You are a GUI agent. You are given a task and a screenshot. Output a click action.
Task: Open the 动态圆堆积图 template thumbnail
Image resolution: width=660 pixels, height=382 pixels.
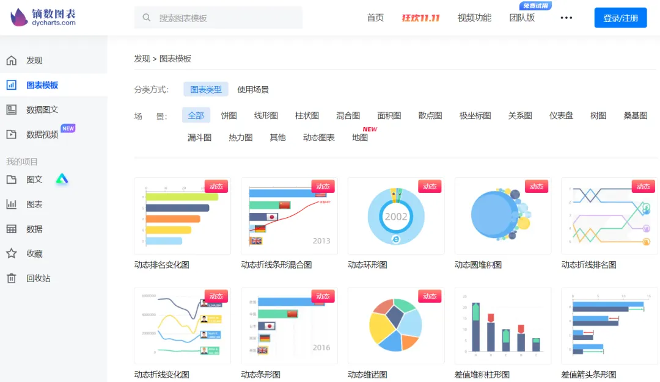tap(503, 215)
